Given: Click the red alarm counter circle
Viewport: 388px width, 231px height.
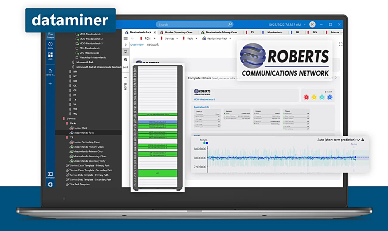Looking at the screenshot, I should point(306,97).
